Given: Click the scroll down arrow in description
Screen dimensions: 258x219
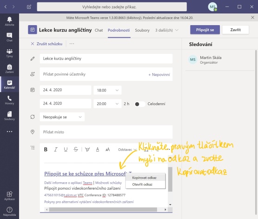Looking at the screenshot, I should click(x=170, y=205).
